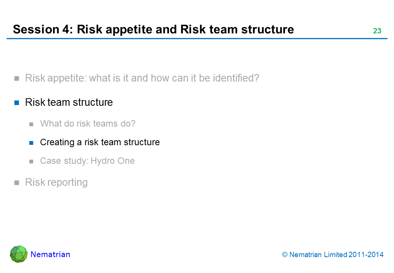
Task: Select the Risk team structure heading text
Action: click(x=69, y=102)
